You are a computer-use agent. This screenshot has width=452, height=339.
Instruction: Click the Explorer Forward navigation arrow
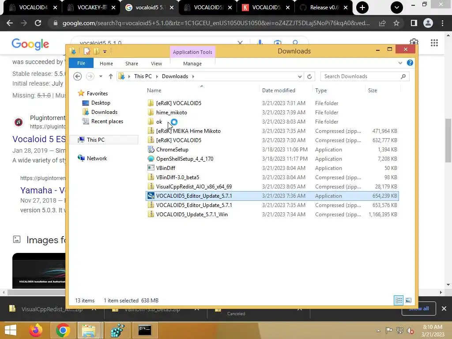point(90,76)
